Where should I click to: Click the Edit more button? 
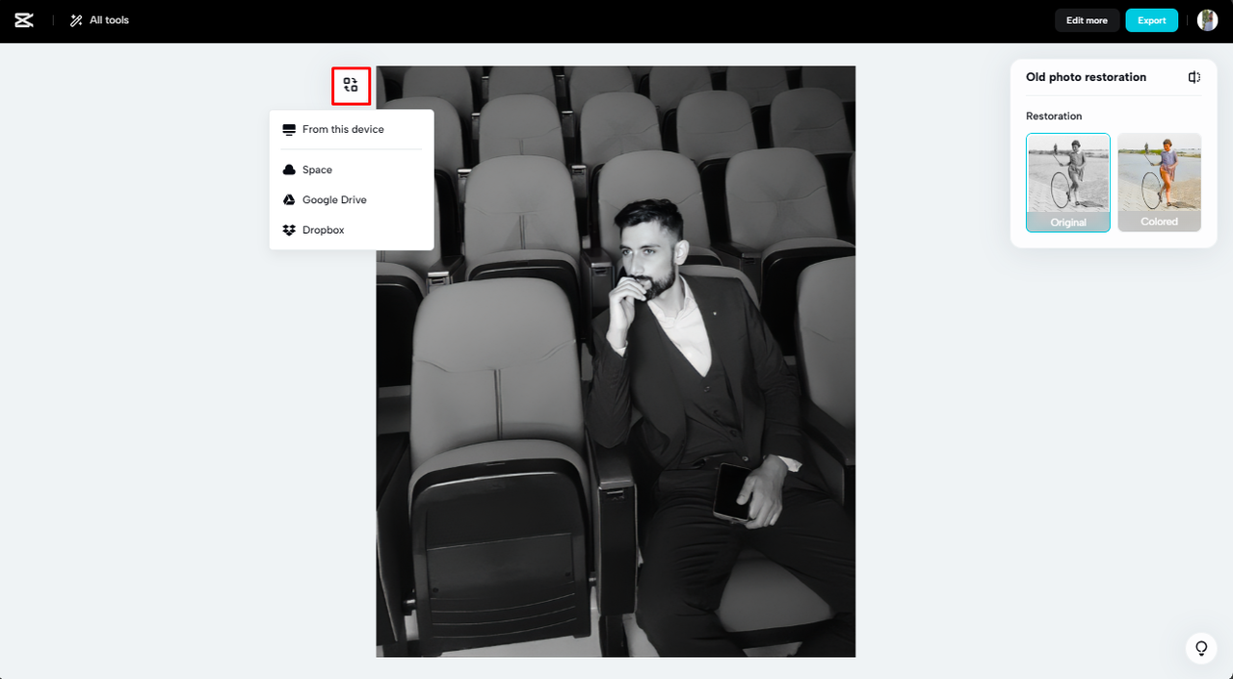tap(1087, 20)
